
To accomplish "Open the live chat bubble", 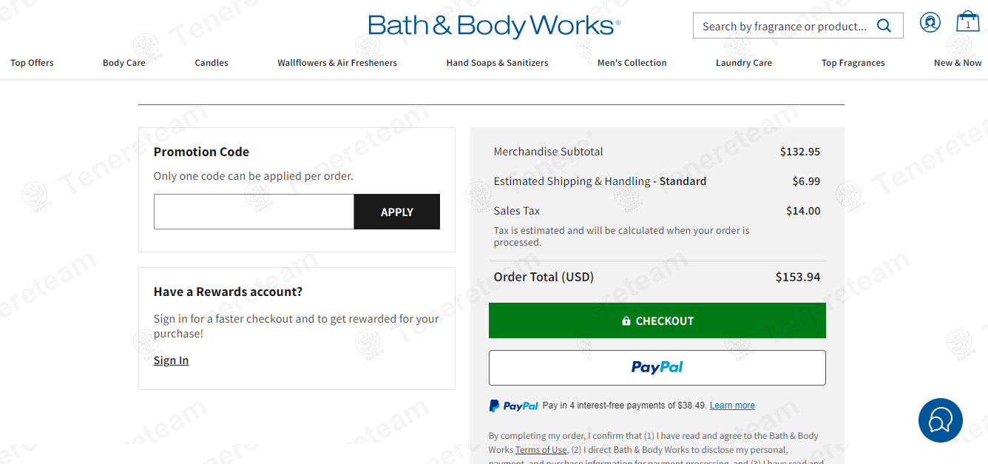I will (x=940, y=420).
